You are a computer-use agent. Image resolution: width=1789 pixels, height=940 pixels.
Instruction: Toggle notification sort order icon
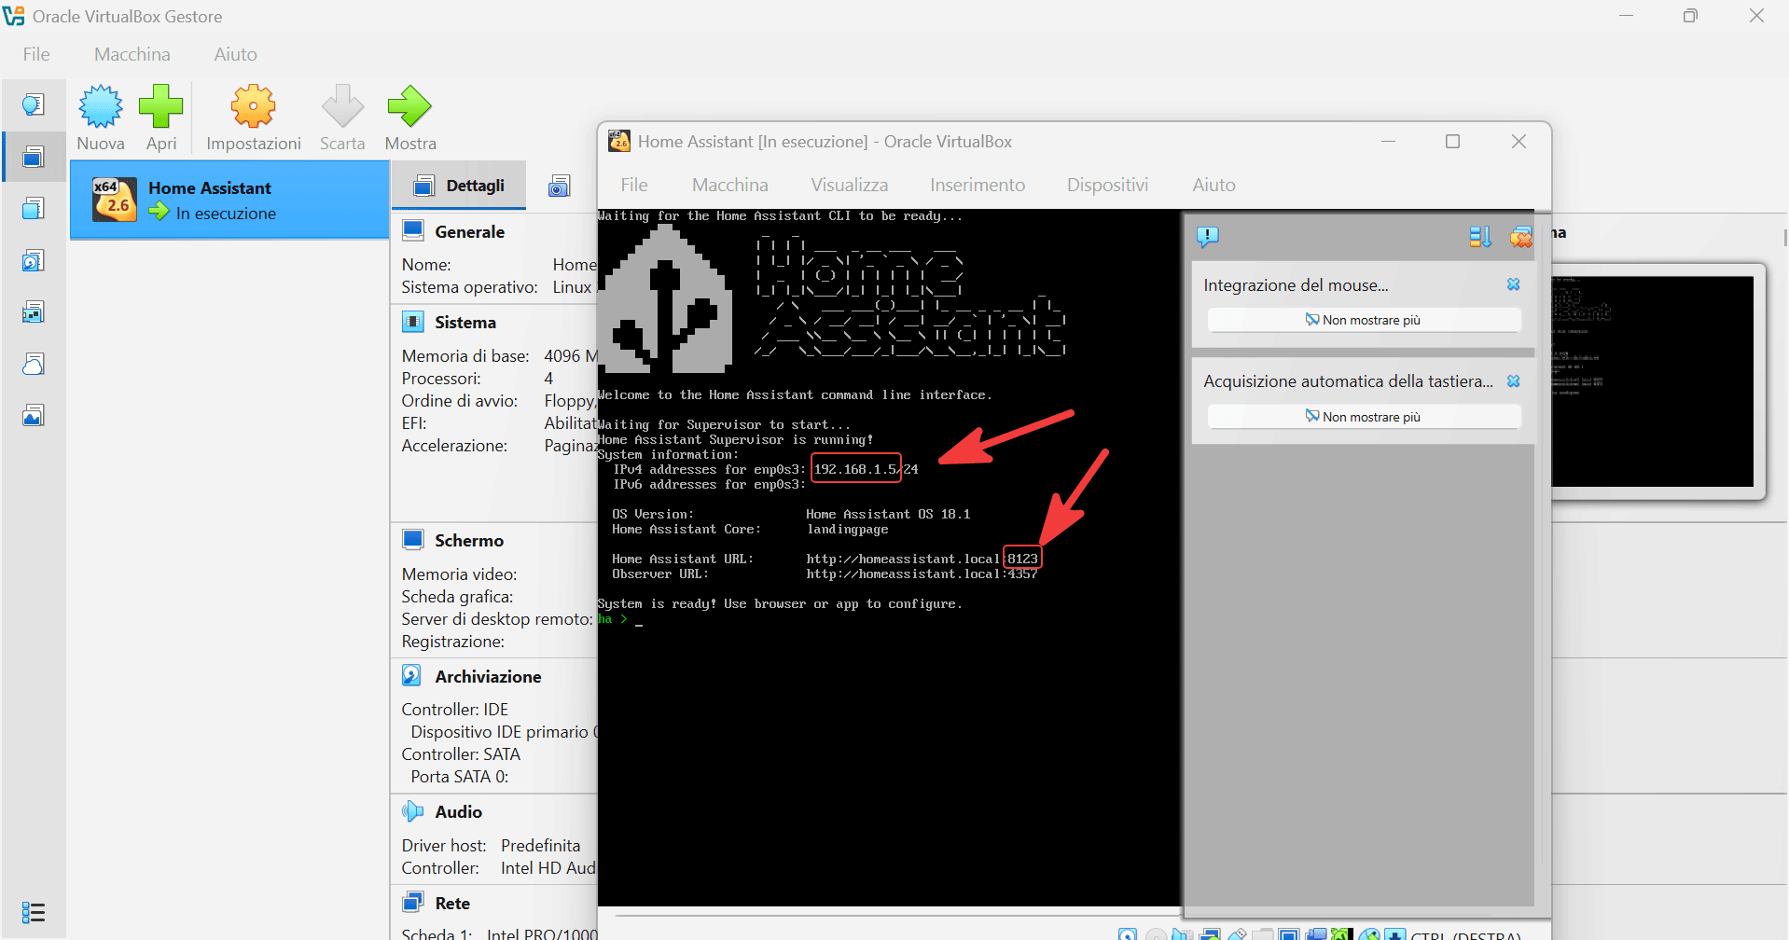pos(1480,237)
